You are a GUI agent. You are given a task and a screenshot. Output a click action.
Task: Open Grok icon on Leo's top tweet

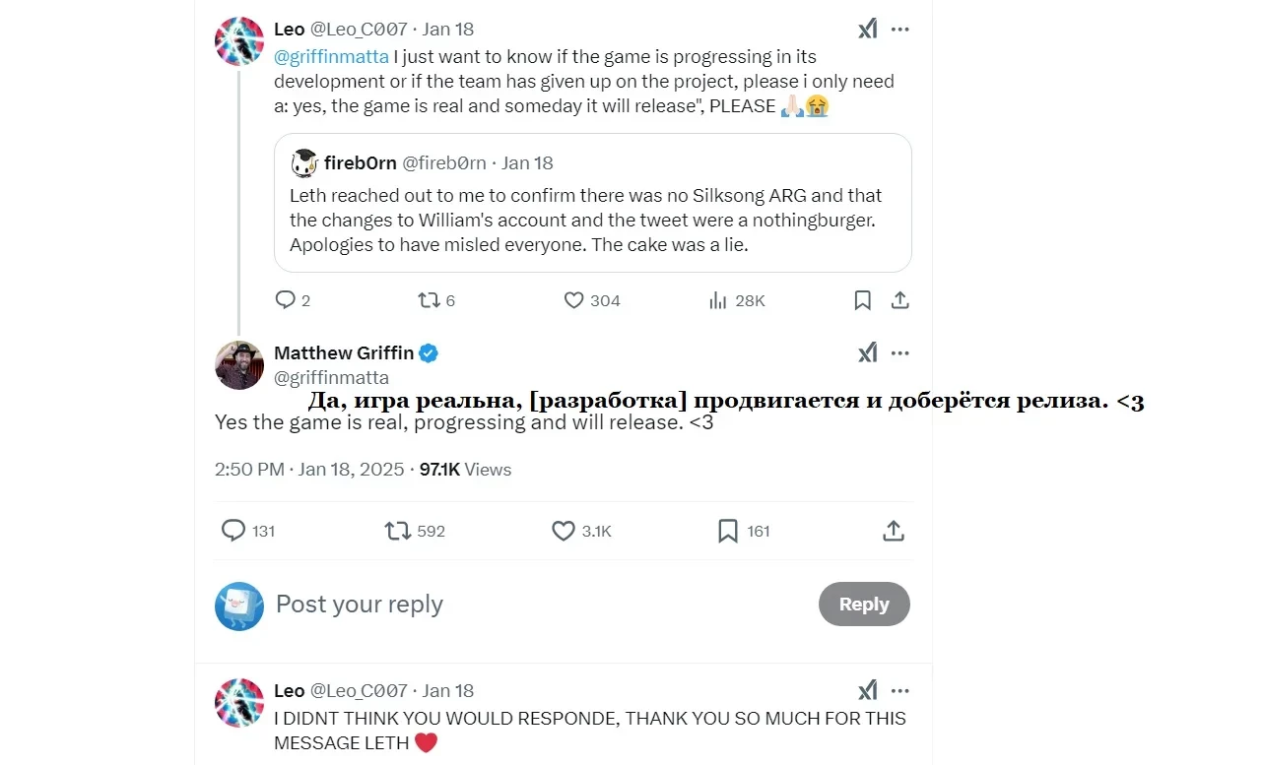[x=867, y=30]
